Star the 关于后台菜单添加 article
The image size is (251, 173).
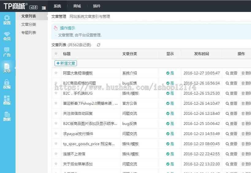pyautogui.click(x=56, y=164)
